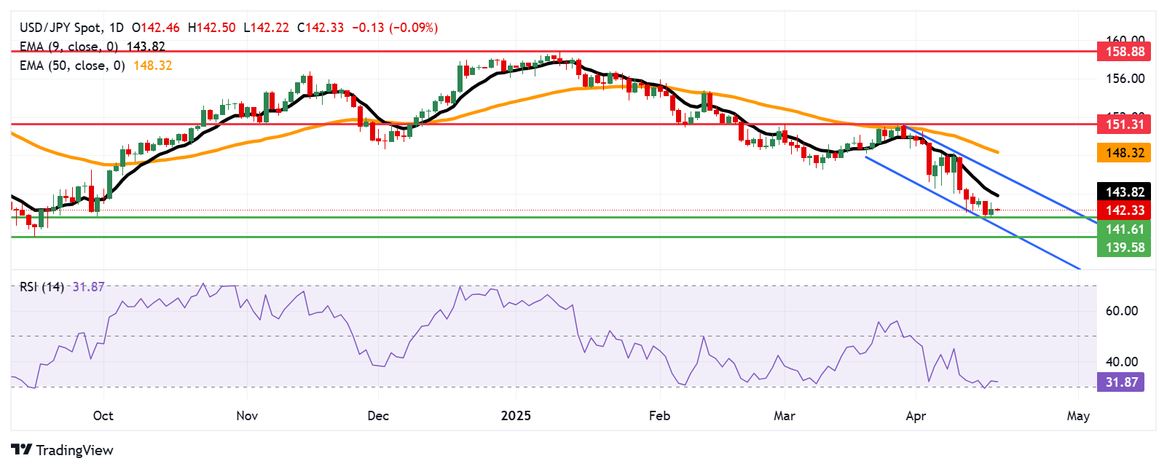
Task: Click the TradingView brand text
Action: tap(74, 450)
